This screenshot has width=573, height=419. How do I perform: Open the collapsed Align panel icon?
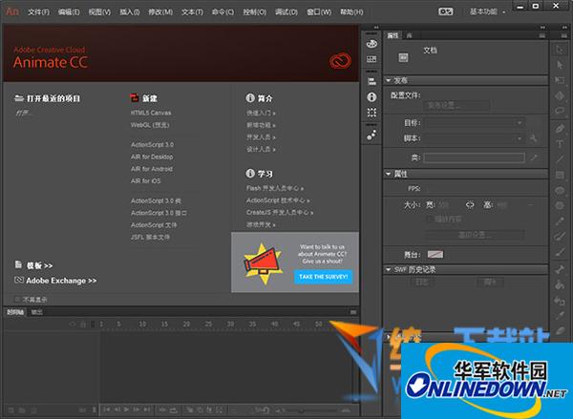[x=371, y=81]
